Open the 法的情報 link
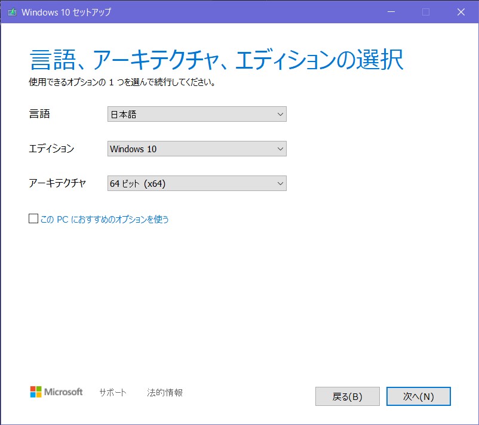Viewport: 479px width, 425px height. point(165,392)
